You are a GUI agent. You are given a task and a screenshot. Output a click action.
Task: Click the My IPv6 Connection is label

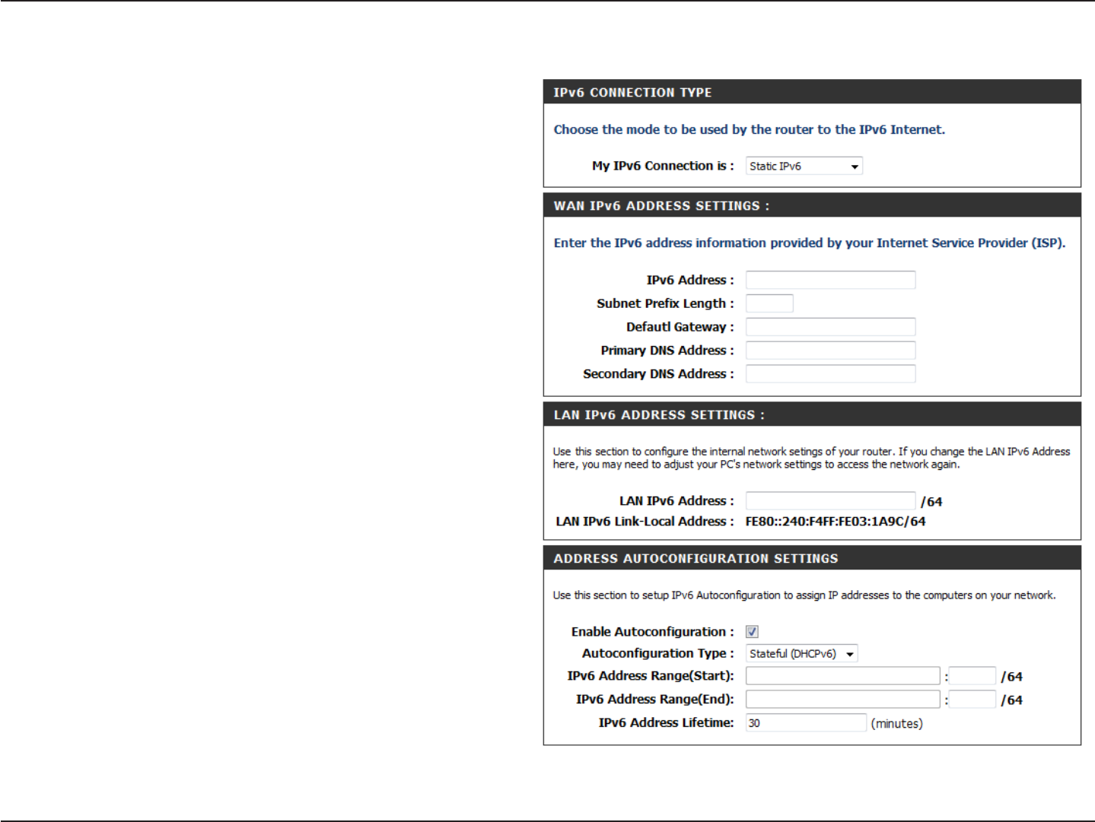(663, 166)
